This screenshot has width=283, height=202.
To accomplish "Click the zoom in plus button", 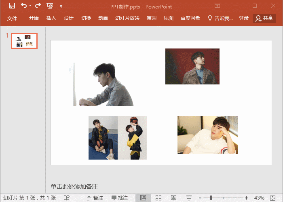I will pyautogui.click(x=247, y=198).
